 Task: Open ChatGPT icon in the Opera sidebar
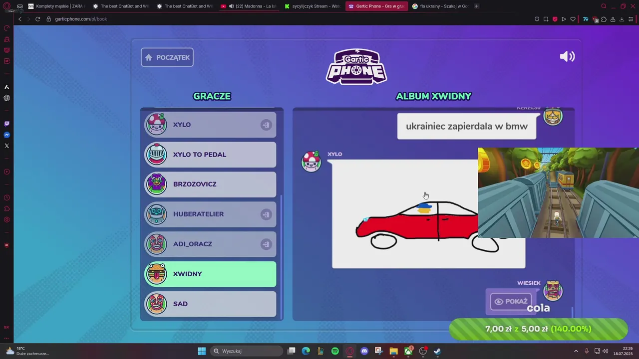coord(6,98)
